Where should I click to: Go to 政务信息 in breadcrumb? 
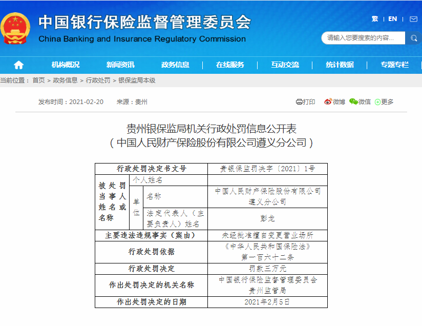tap(65, 80)
